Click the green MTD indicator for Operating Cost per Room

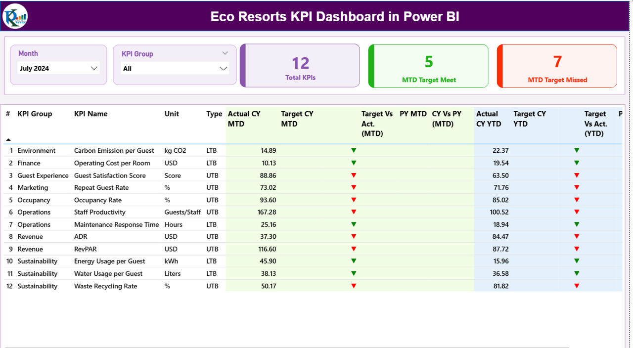click(353, 163)
